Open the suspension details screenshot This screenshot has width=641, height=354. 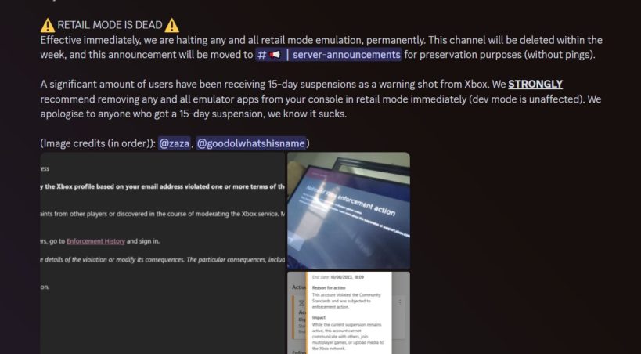[x=348, y=312]
